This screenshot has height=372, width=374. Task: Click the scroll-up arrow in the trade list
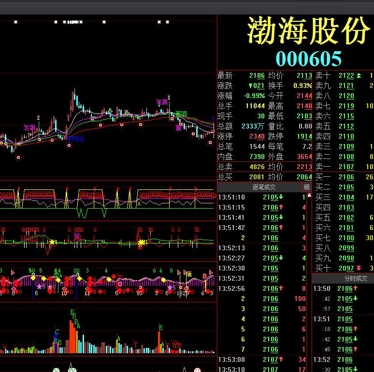tap(309, 195)
